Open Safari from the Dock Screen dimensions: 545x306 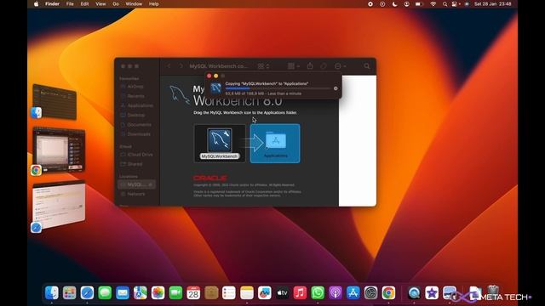(x=87, y=292)
